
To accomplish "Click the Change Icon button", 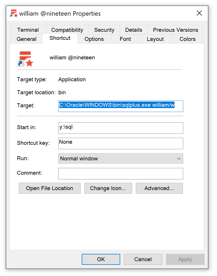I will (x=108, y=188).
